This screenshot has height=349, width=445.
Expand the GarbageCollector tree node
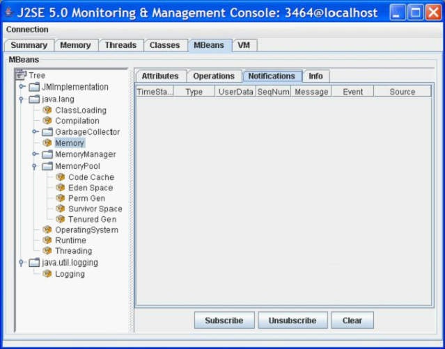coord(36,131)
